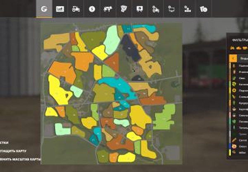Toggle the Овёс oat filter
Screen dimensions: 248x172
point(239,78)
